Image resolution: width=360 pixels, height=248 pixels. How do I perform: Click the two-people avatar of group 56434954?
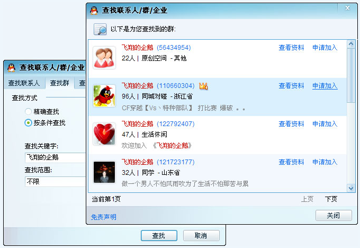click(x=104, y=58)
